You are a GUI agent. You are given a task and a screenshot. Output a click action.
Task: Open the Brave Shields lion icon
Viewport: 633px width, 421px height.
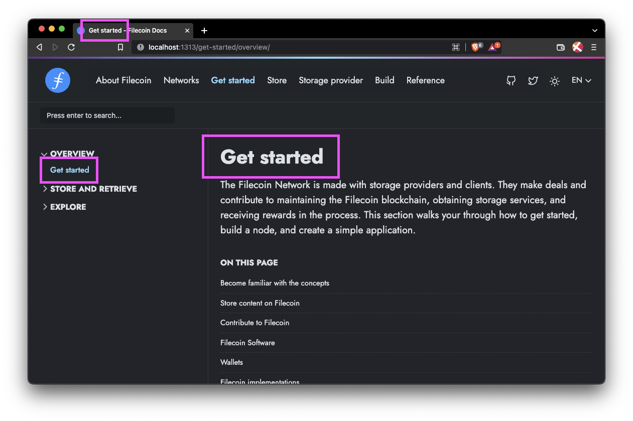[475, 47]
